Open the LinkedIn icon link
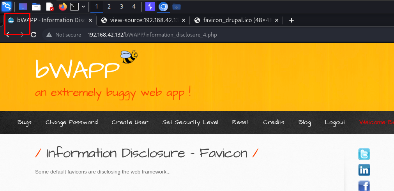Viewport: 394px width, 191px height. point(364,170)
